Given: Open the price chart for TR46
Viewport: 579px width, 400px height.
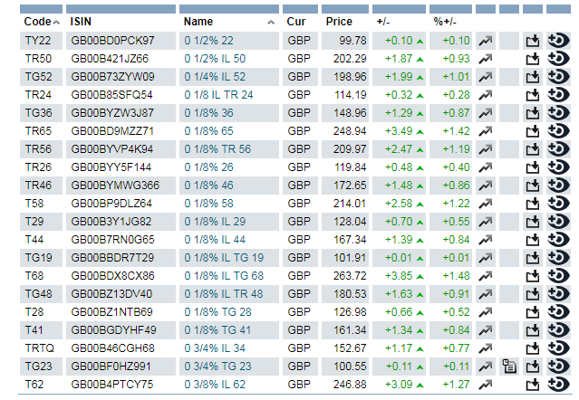Looking at the screenshot, I should (x=486, y=186).
